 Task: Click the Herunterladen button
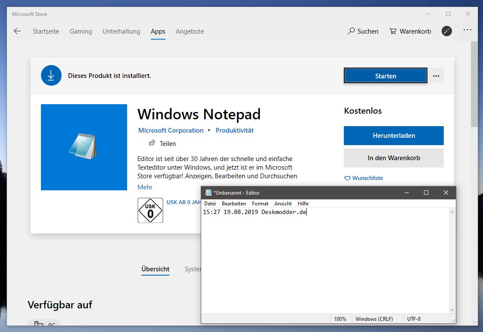[394, 136]
